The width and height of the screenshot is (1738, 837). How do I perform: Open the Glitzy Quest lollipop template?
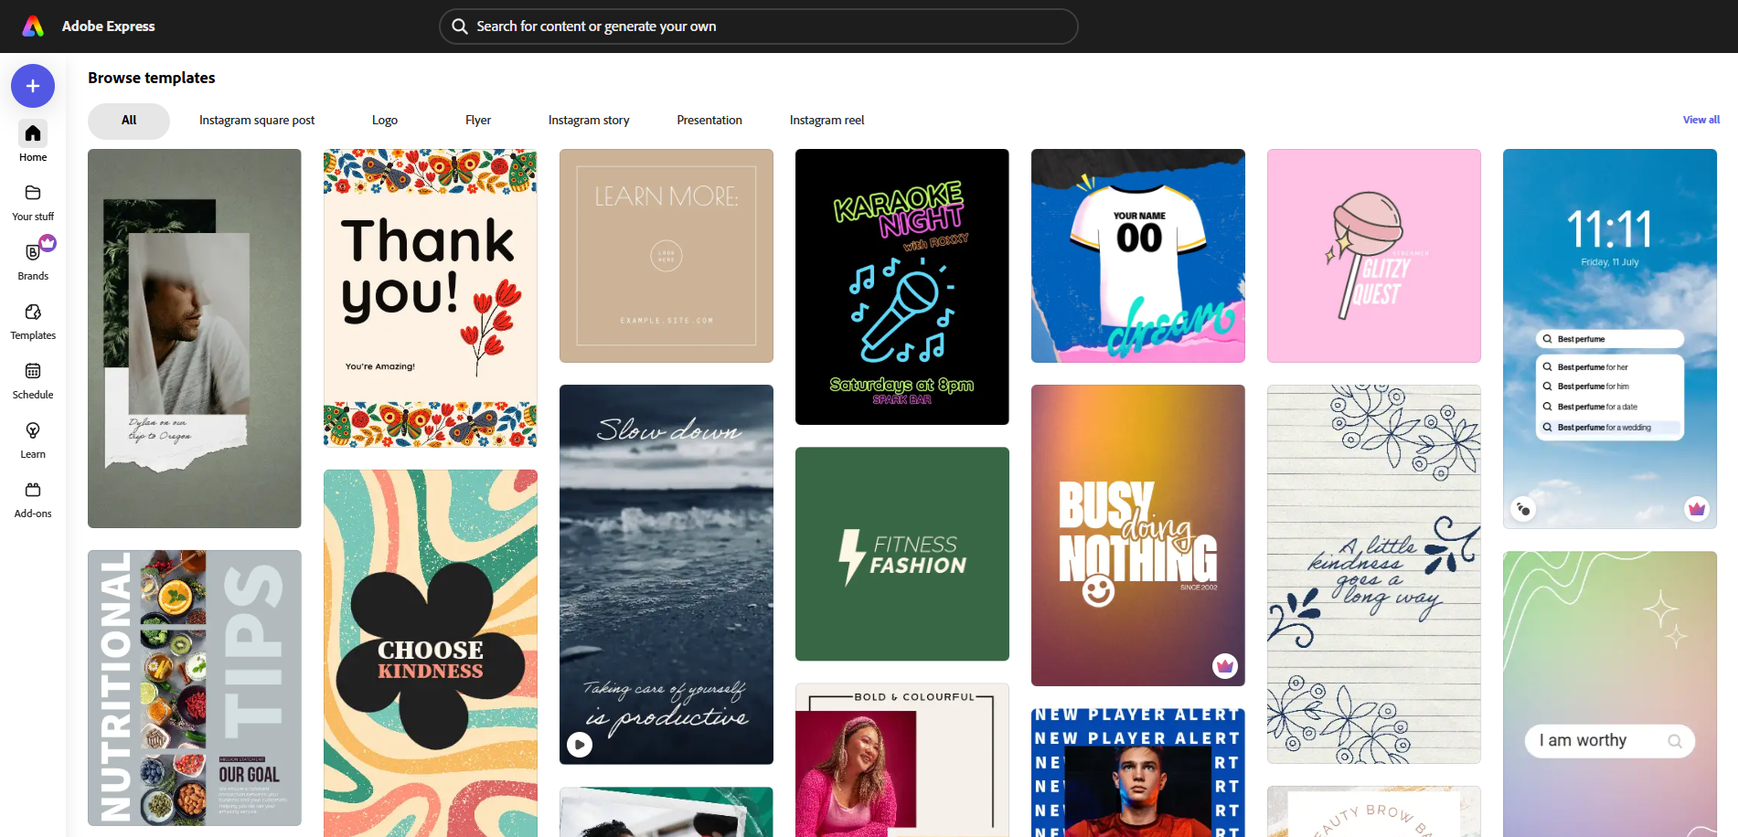coord(1374,256)
